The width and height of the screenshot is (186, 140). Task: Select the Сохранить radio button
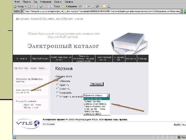[58, 93]
